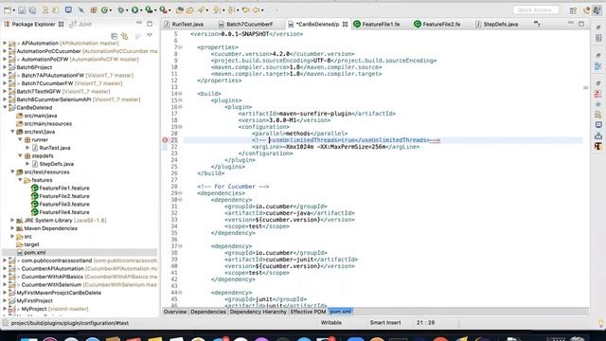The height and width of the screenshot is (341, 606).
Task: Click the error marker on line 21
Action: (165, 140)
